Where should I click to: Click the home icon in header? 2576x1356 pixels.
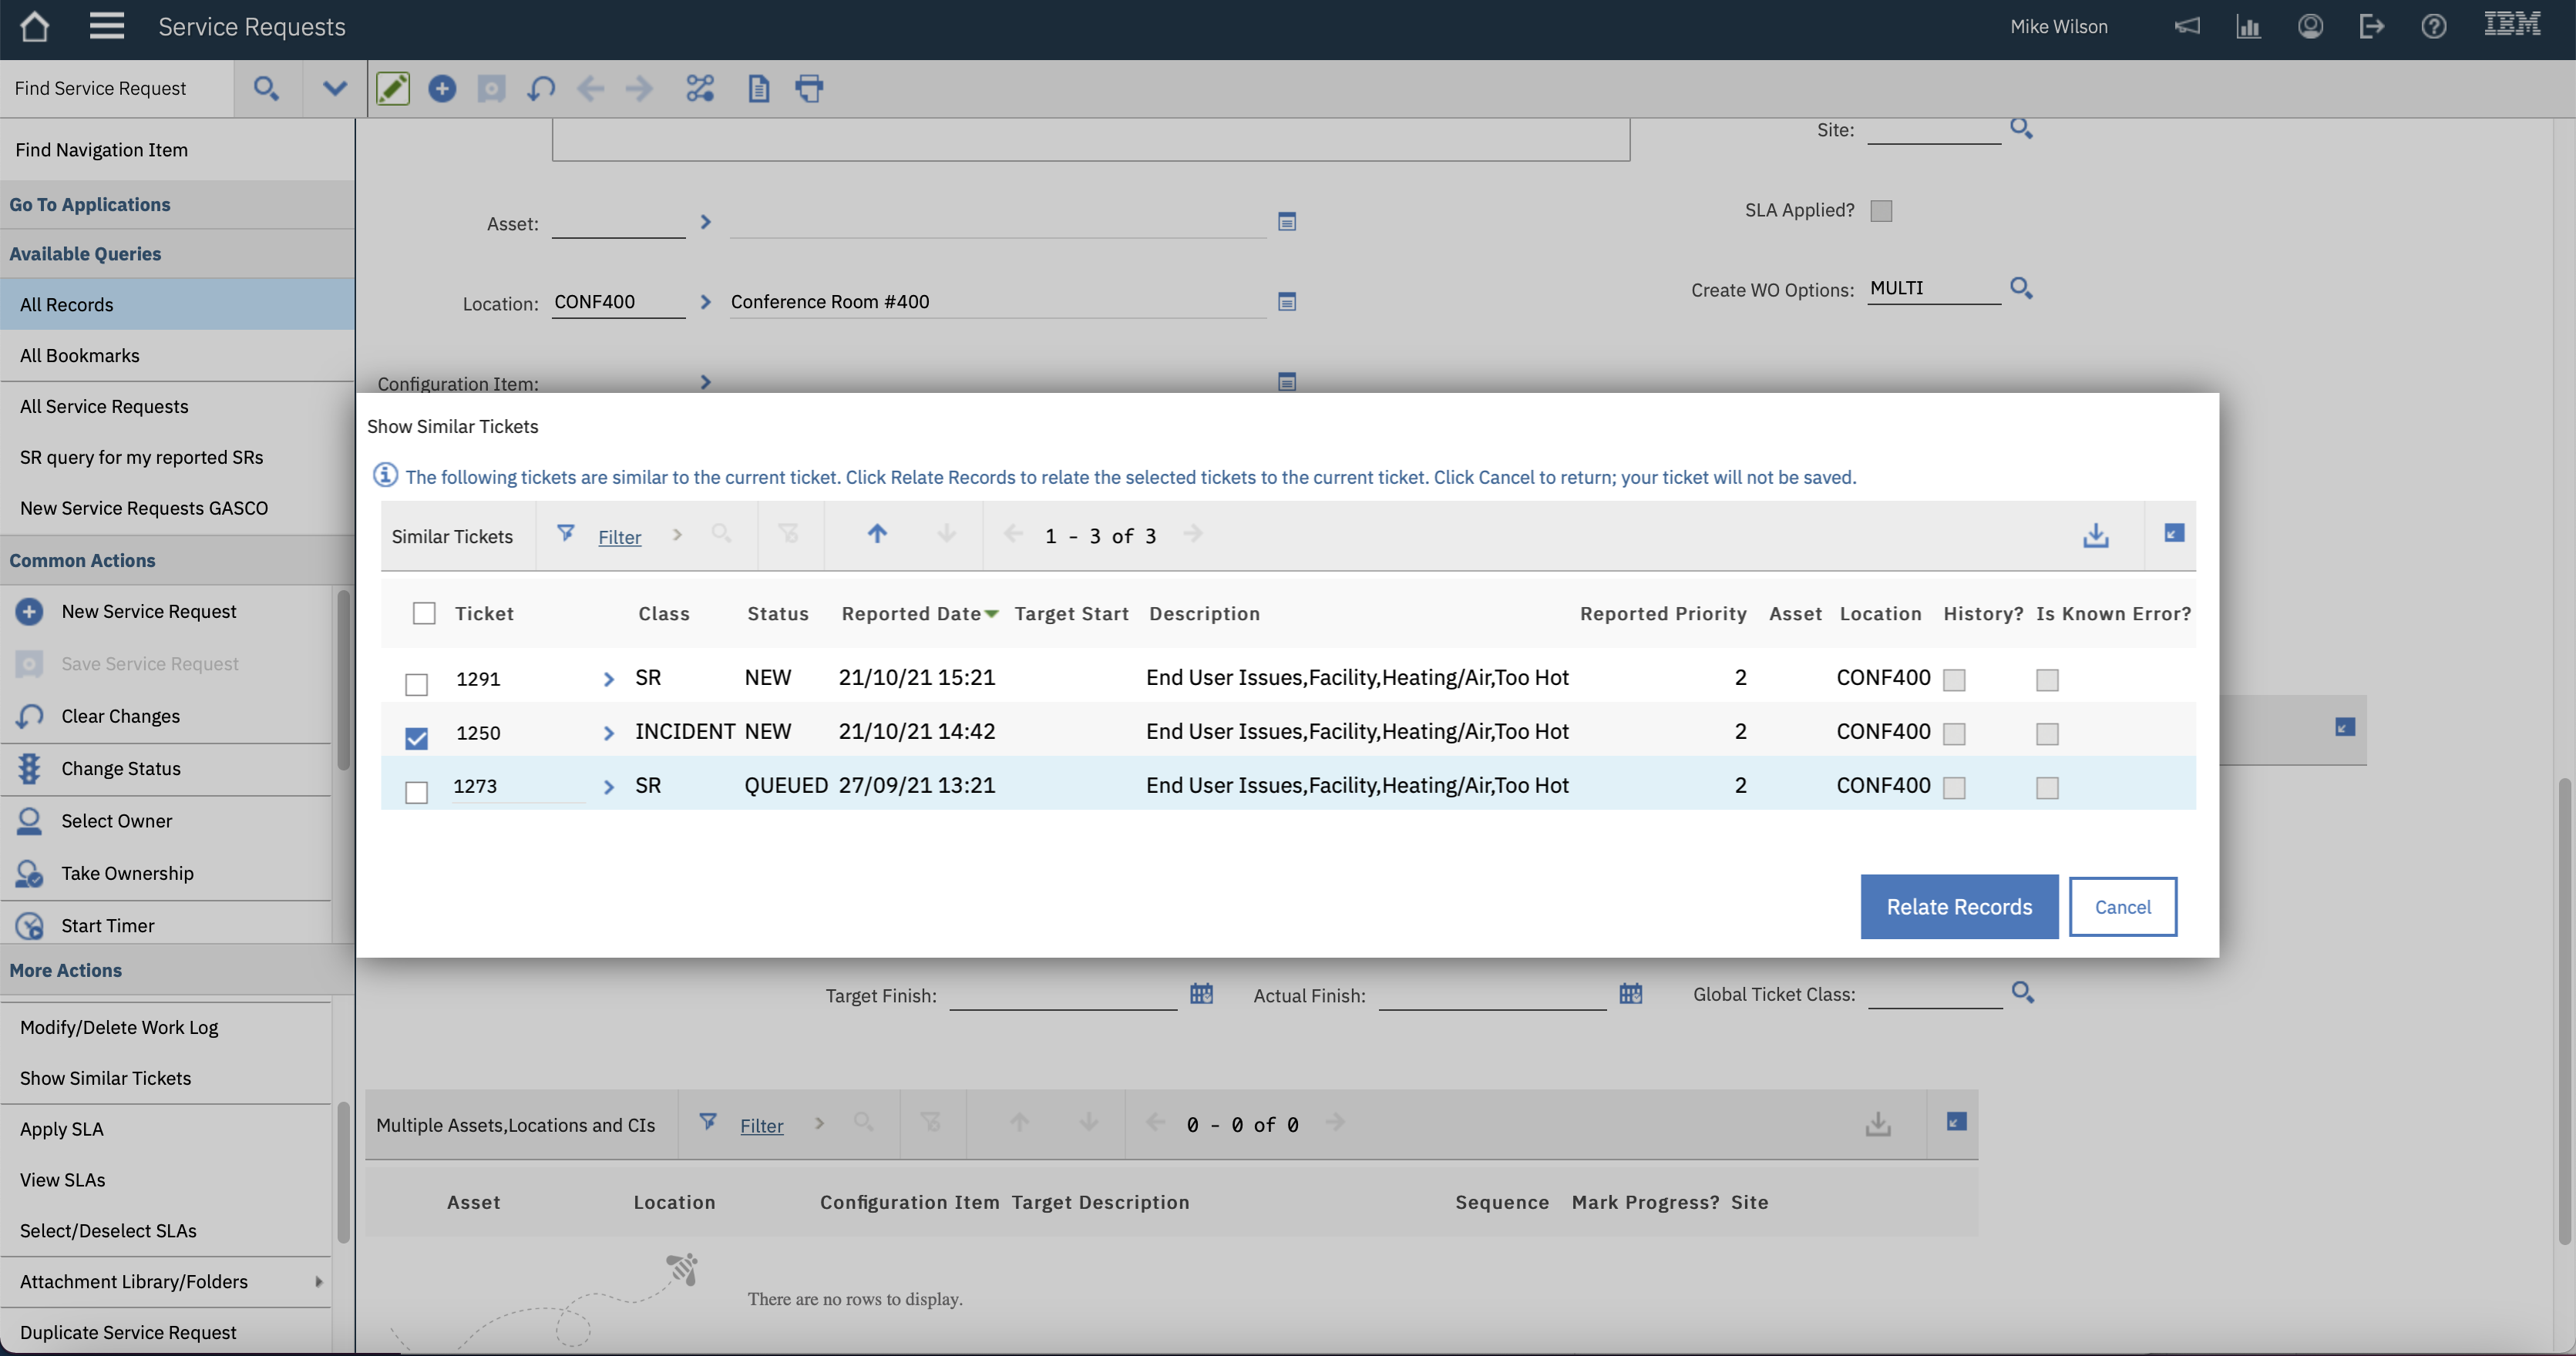coord(34,27)
